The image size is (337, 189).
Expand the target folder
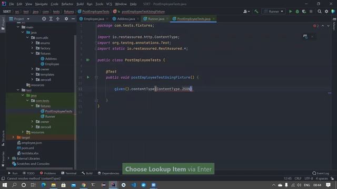coord(13,138)
